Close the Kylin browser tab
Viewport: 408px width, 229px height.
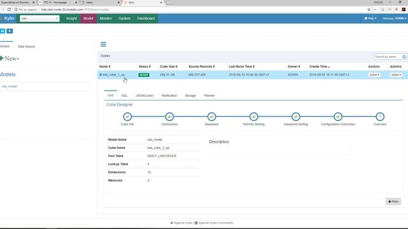point(161,3)
